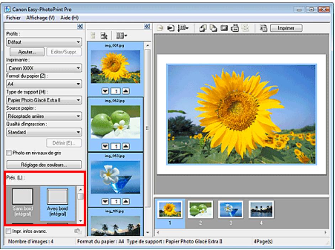Open the Type de support dropdown
Viewport: 335px width, 250px height.
point(44,100)
